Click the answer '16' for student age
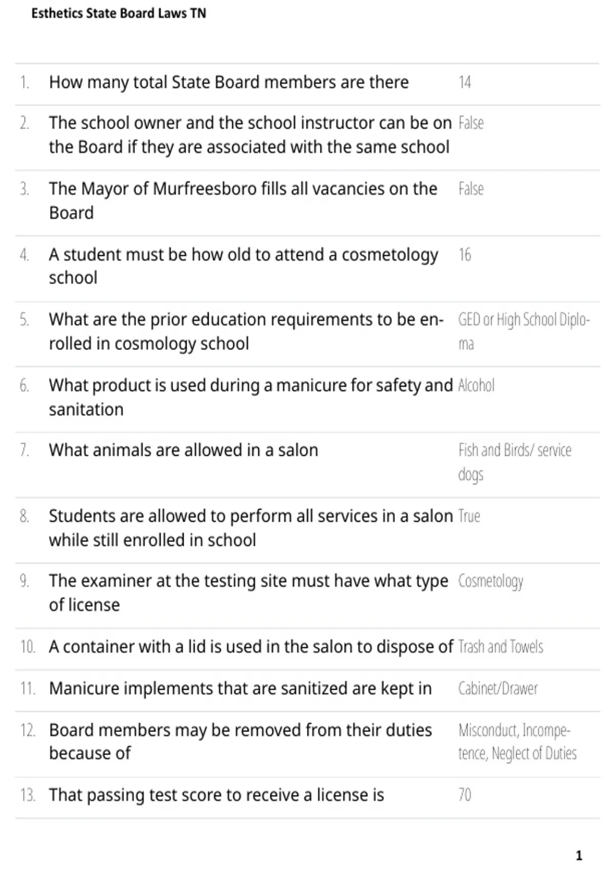Image resolution: width=614 pixels, height=870 pixels. pyautogui.click(x=465, y=254)
